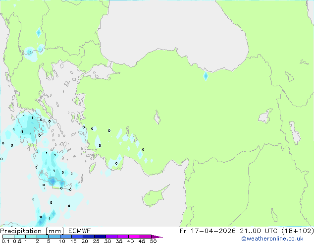Click the '50' scale value label
314x243 pixels.
[153, 241]
